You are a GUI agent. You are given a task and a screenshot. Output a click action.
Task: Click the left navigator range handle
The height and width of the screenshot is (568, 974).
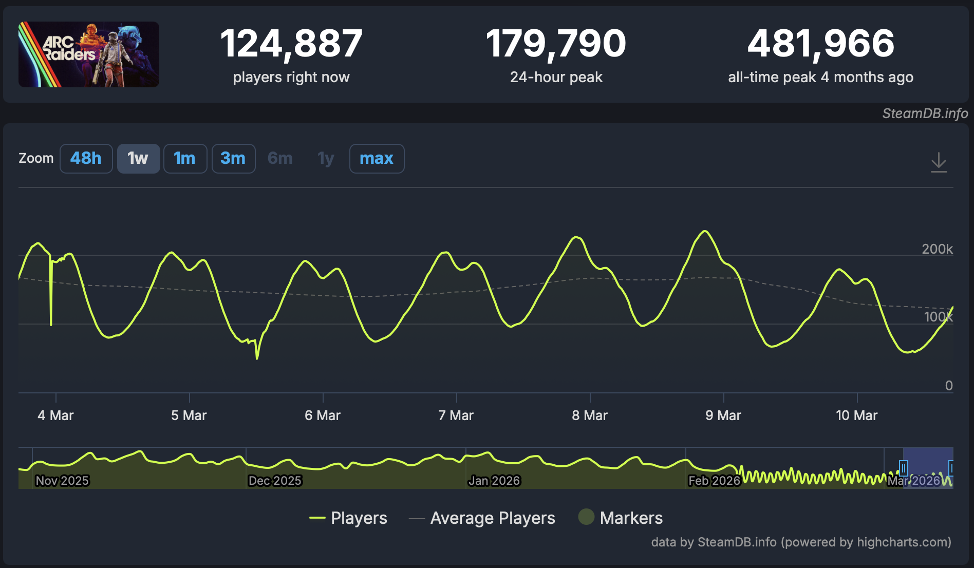[x=904, y=468]
